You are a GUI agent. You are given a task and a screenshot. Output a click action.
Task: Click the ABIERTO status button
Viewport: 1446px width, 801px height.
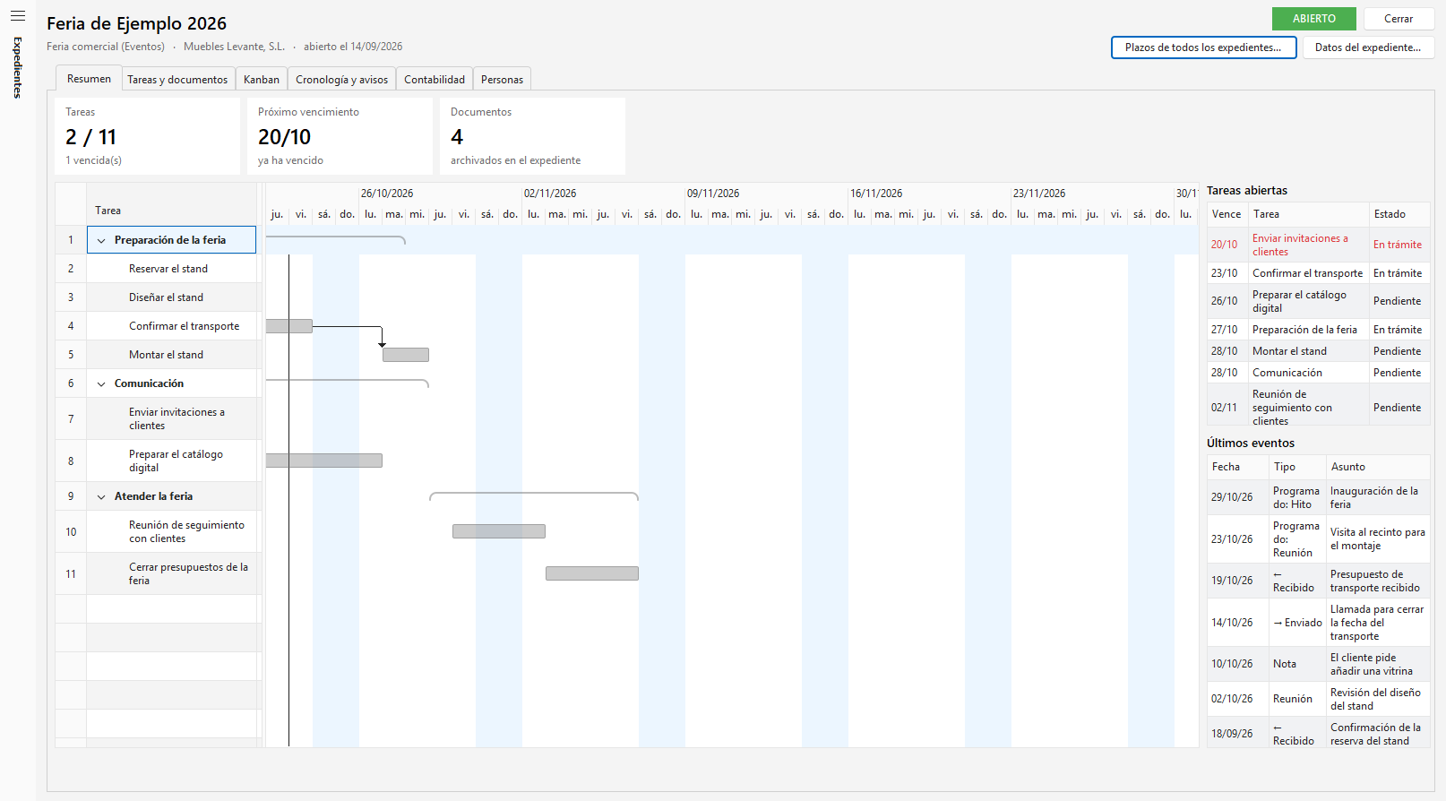coord(1314,19)
